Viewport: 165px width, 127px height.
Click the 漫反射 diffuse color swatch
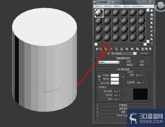click(115, 79)
